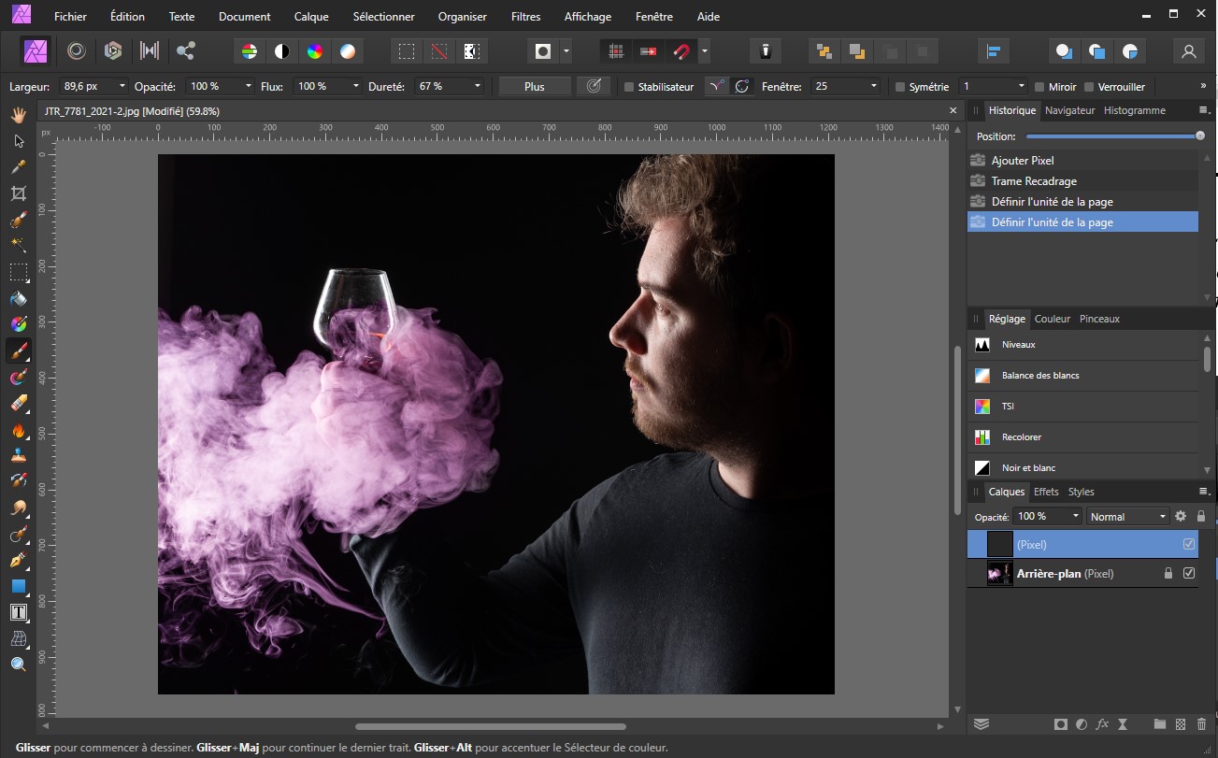Open the Filtres menu
Screen dimensions: 1218x758
coord(525,17)
